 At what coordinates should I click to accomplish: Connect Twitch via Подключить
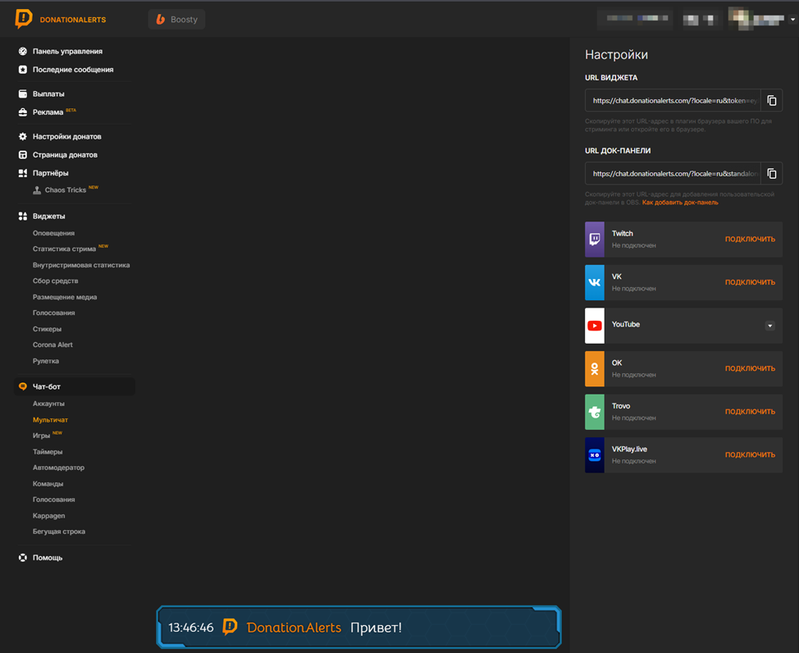[x=750, y=239]
